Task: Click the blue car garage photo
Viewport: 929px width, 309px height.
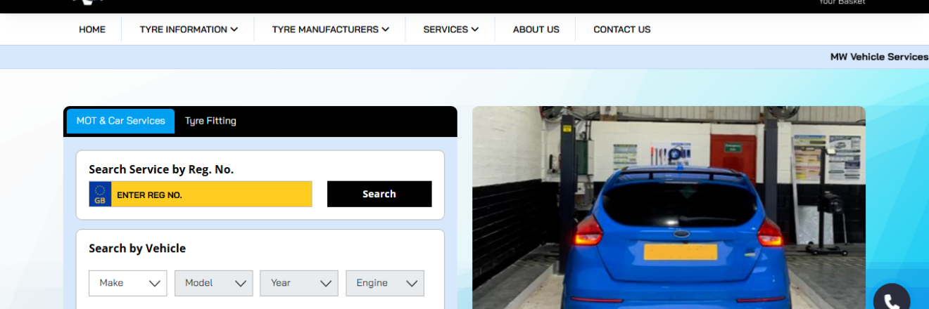Action: click(x=669, y=208)
